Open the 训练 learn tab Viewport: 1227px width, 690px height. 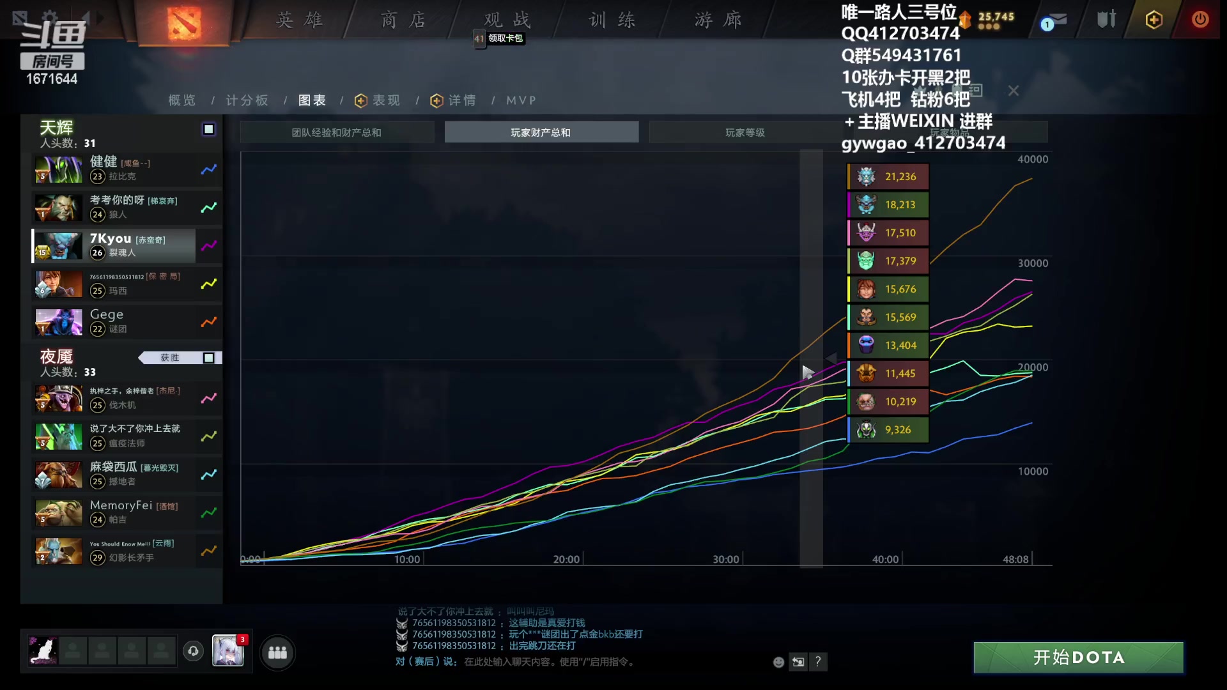pos(612,20)
